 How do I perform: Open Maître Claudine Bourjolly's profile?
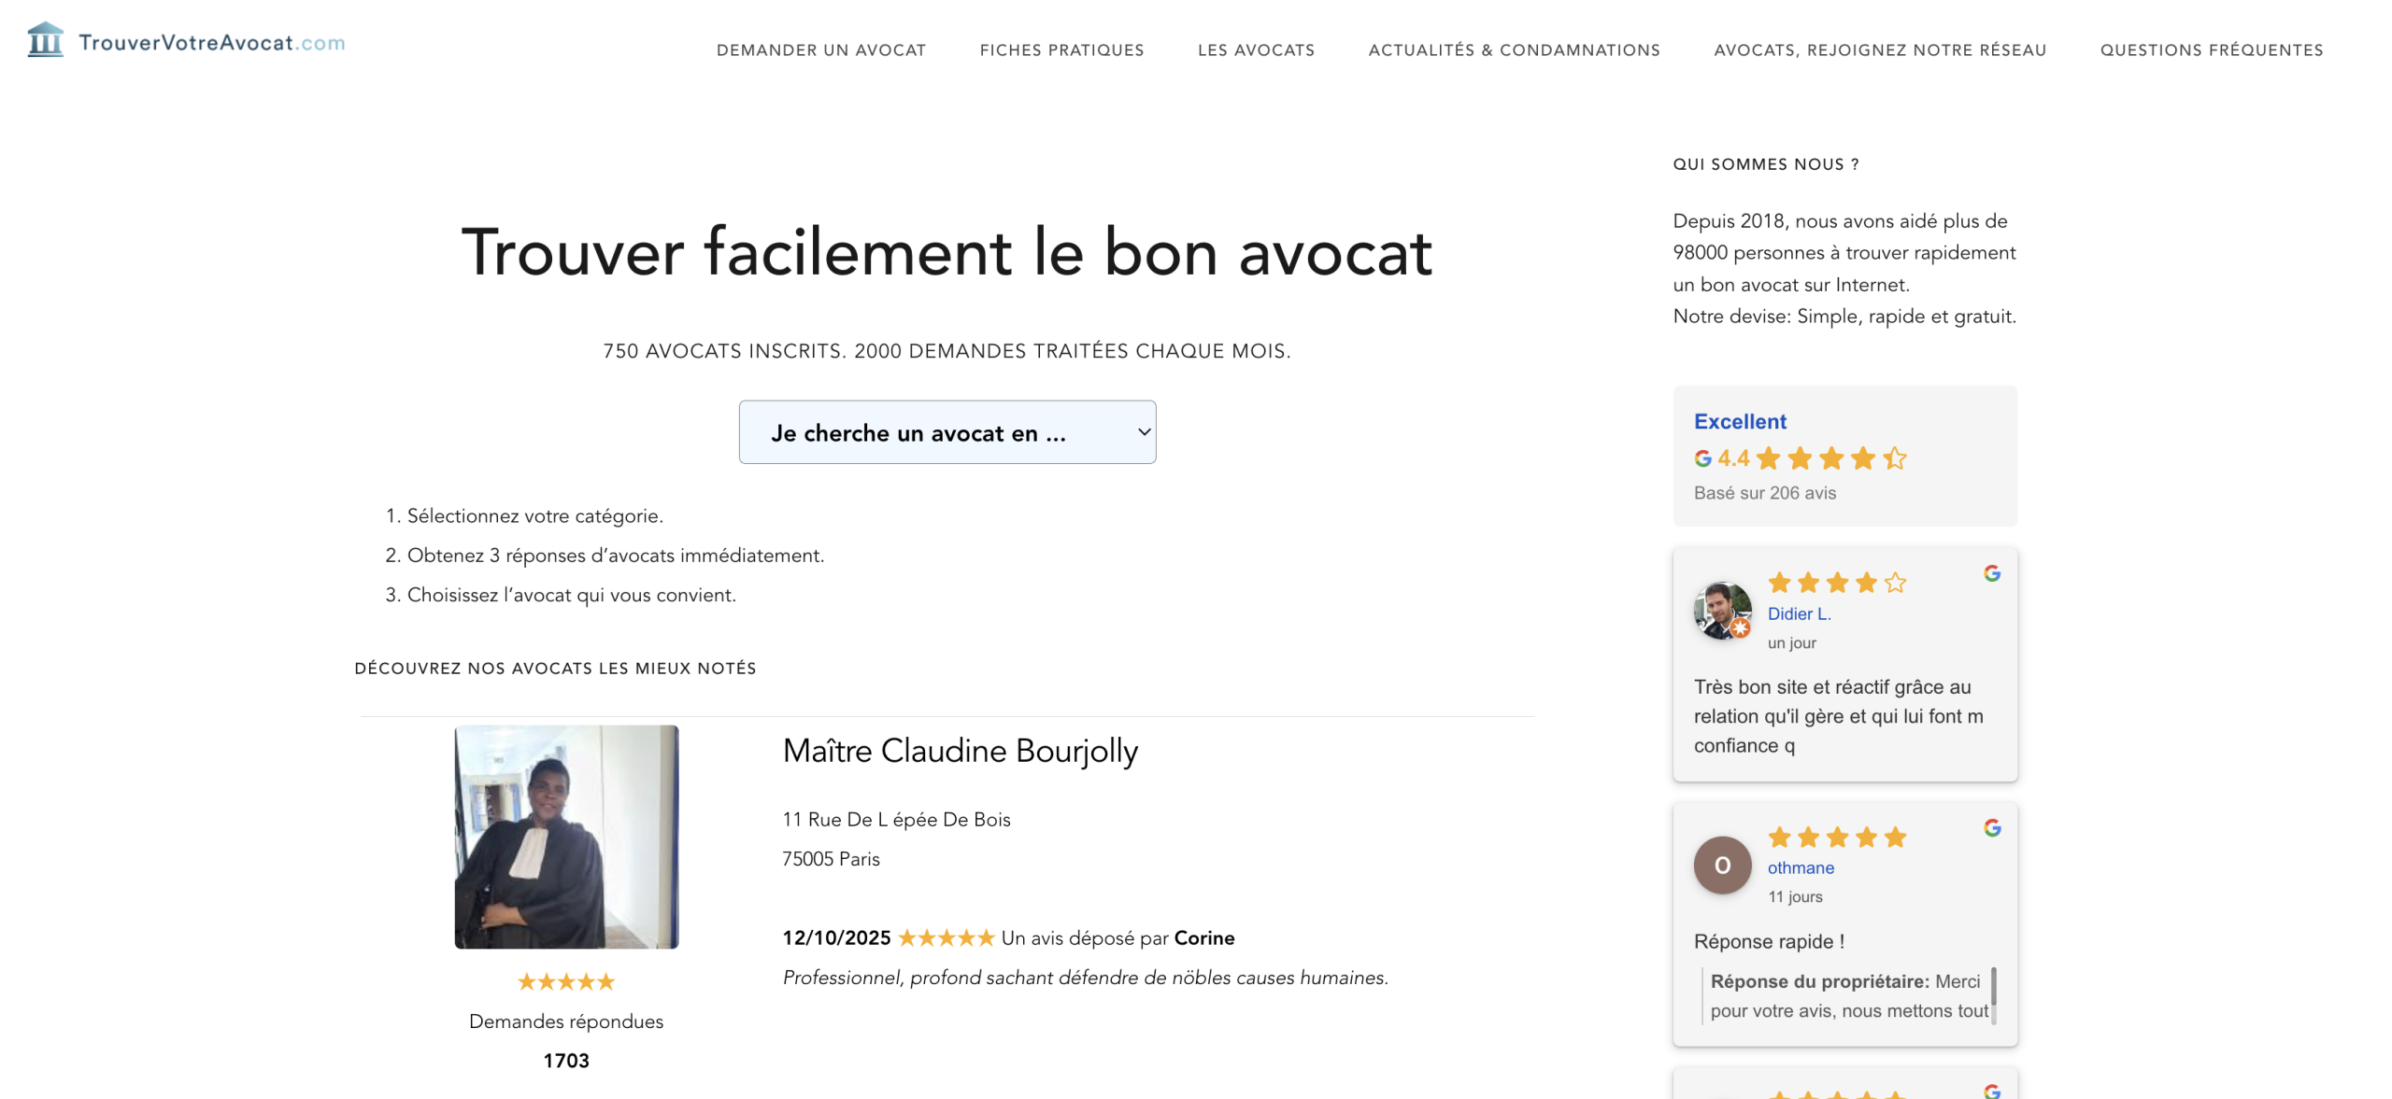tap(961, 751)
